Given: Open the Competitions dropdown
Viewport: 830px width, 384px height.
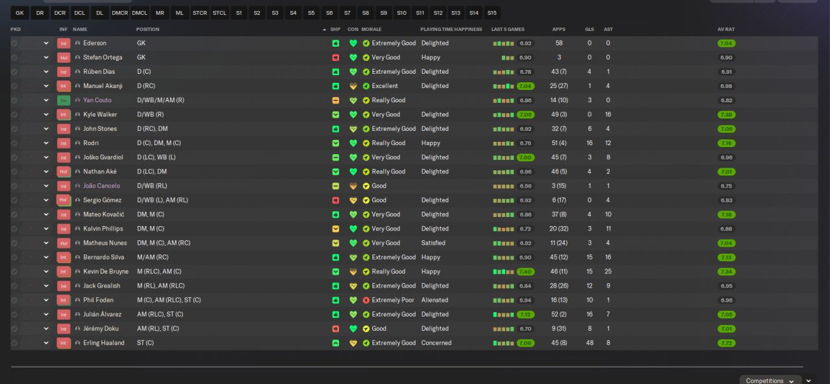Looking at the screenshot, I should pos(770,381).
